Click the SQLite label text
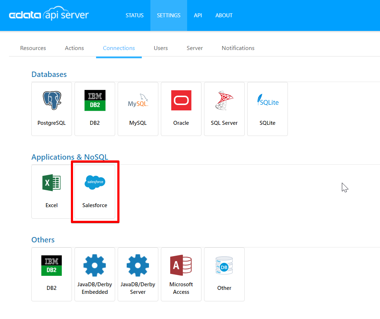Image resolution: width=380 pixels, height=319 pixels. tap(268, 123)
